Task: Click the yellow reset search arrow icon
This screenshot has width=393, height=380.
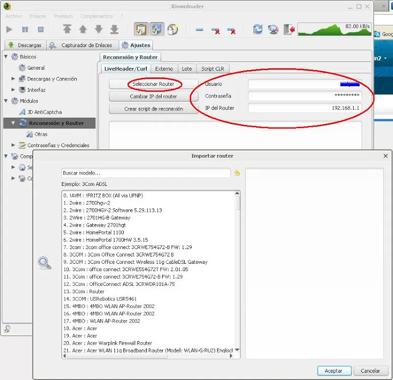Action: (x=237, y=173)
